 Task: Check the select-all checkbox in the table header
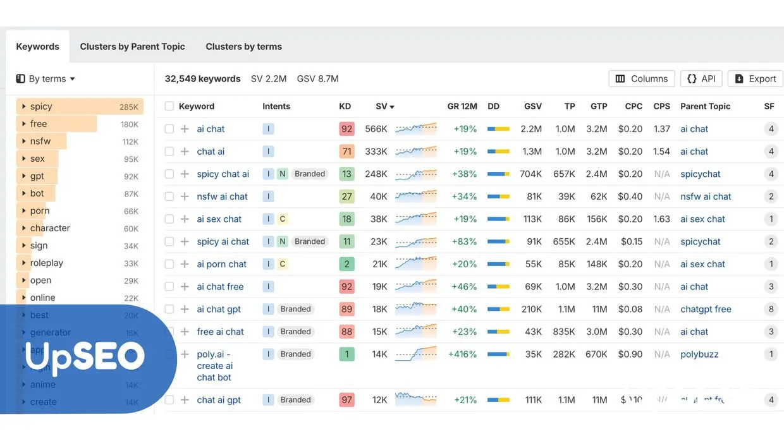[169, 106]
